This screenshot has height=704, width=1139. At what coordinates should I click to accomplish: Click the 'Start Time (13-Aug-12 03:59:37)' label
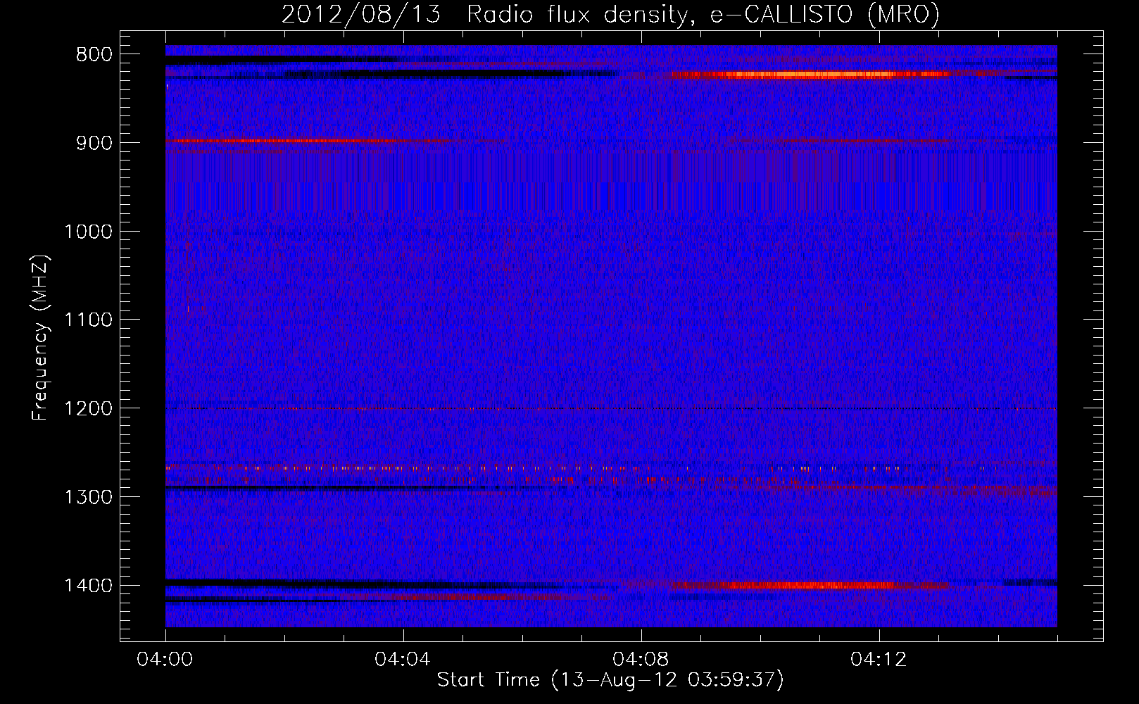[610, 680]
